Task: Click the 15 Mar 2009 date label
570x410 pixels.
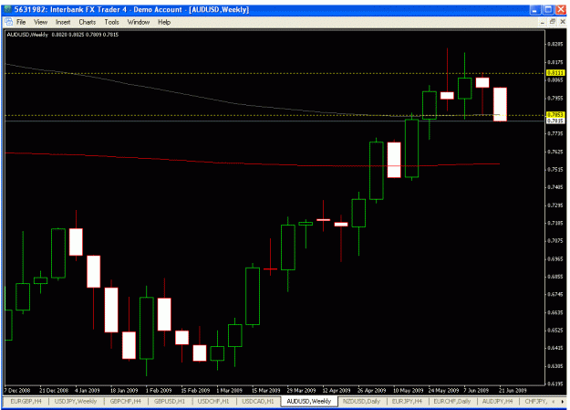Action: point(265,390)
